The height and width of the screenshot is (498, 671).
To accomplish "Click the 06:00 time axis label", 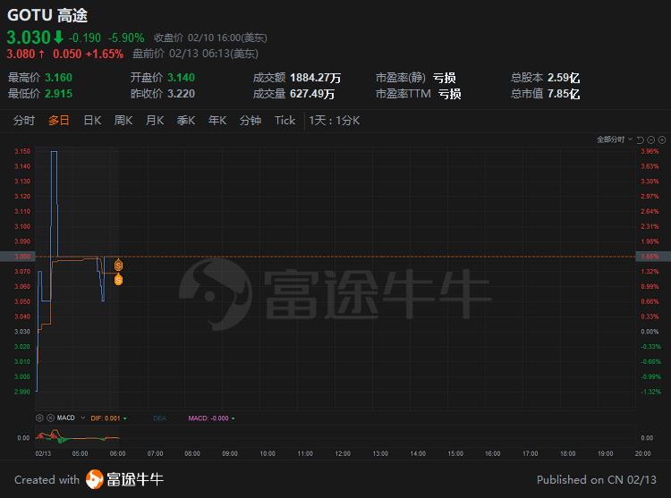I will tap(117, 453).
